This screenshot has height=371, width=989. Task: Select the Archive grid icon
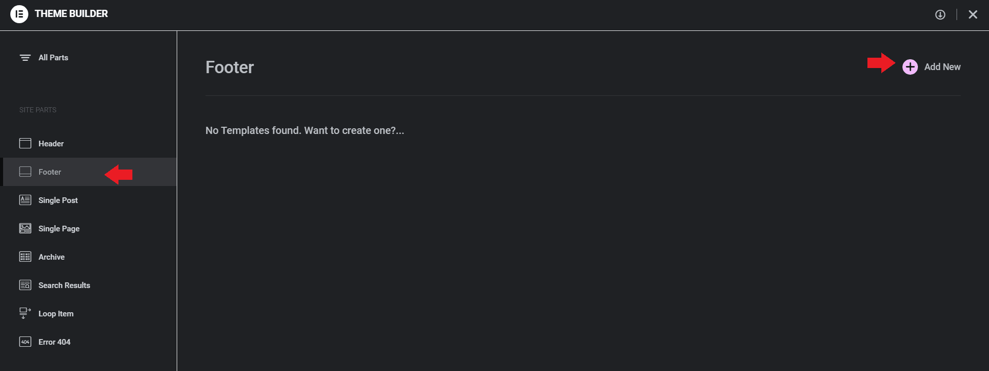point(25,257)
